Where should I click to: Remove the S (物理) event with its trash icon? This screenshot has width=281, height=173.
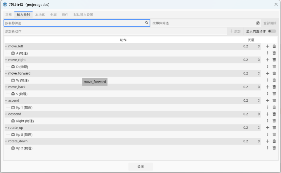pyautogui.click(x=274, y=94)
